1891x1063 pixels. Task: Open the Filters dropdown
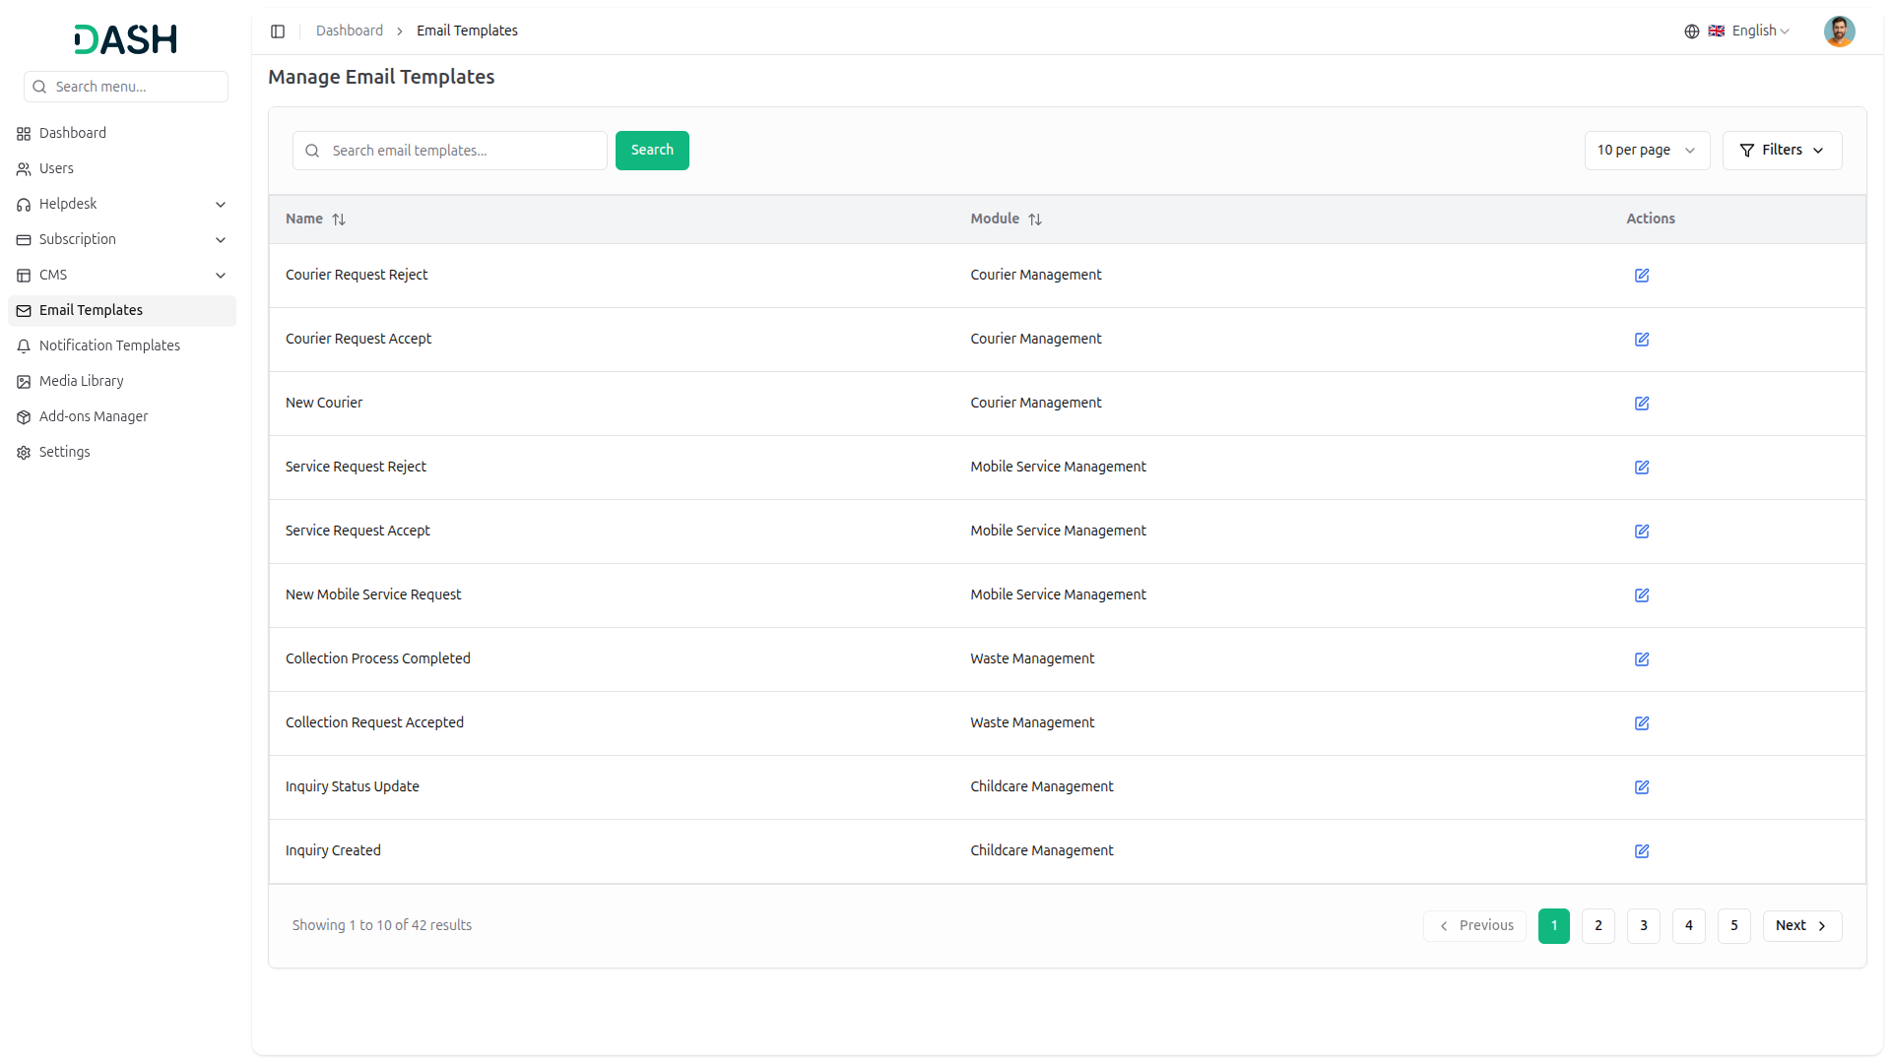click(x=1781, y=151)
